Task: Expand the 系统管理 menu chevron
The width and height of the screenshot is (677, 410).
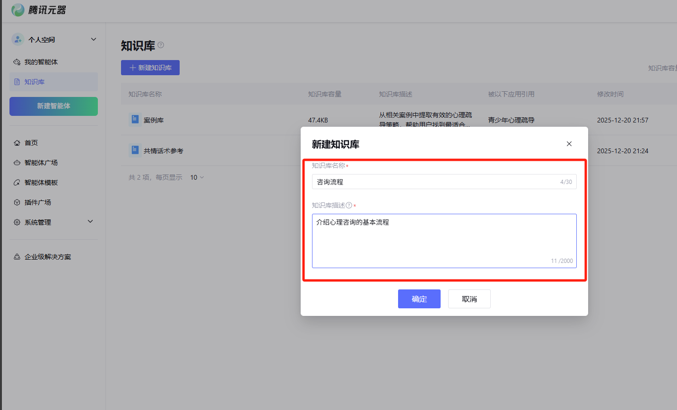Action: click(90, 222)
